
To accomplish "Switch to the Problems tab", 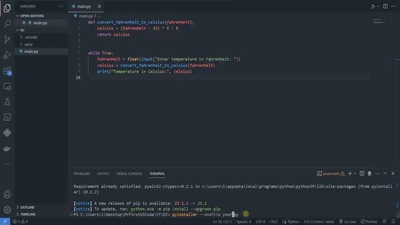I will (82, 174).
